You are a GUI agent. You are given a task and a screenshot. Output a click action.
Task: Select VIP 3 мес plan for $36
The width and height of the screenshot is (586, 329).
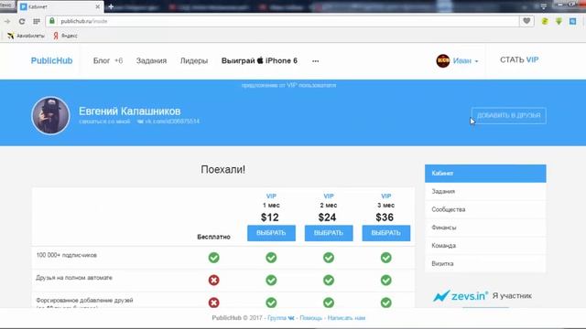[386, 233]
